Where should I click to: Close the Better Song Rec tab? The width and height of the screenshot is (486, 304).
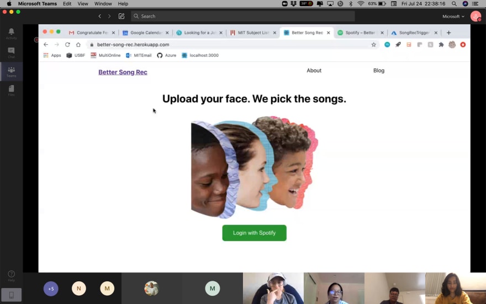point(329,33)
